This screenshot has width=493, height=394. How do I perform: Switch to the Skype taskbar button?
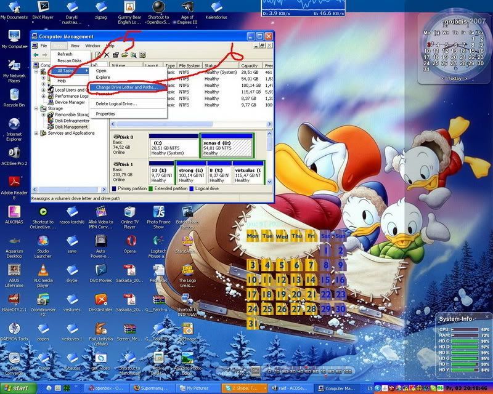(245, 388)
